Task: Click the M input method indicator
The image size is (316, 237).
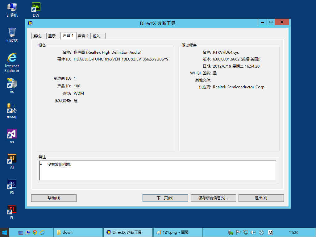Action: pos(270,233)
